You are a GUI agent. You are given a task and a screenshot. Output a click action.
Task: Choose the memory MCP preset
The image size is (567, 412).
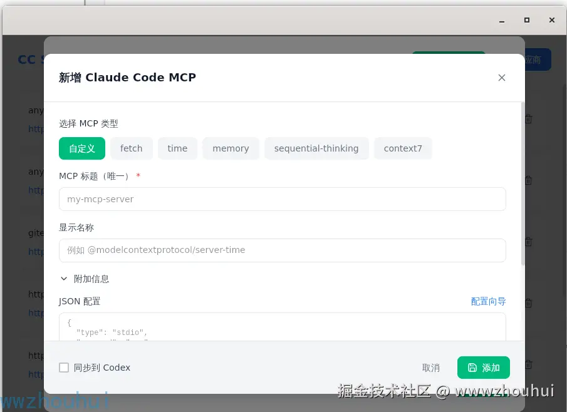coord(231,148)
